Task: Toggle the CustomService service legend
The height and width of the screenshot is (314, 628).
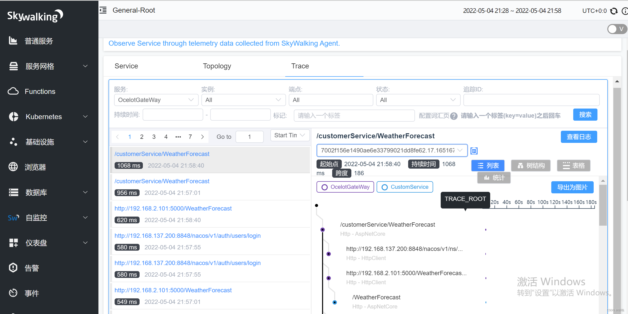Action: 405,187
